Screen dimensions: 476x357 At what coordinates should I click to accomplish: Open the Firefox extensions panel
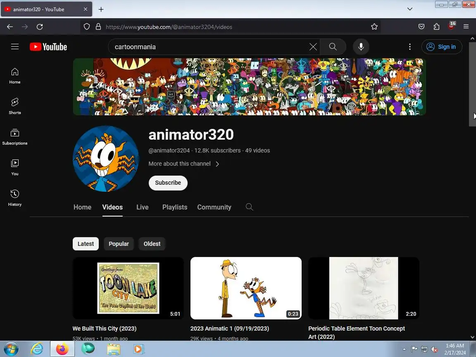436,27
